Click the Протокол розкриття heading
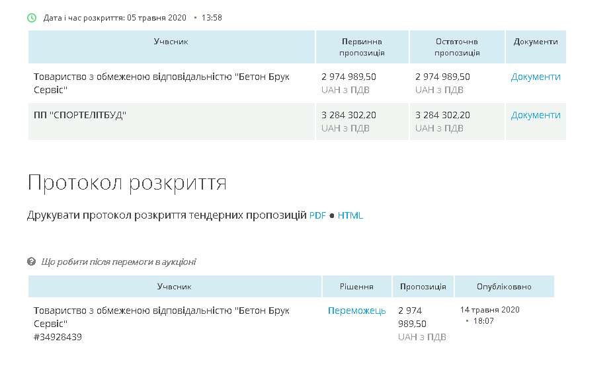The image size is (615, 366). click(x=127, y=183)
